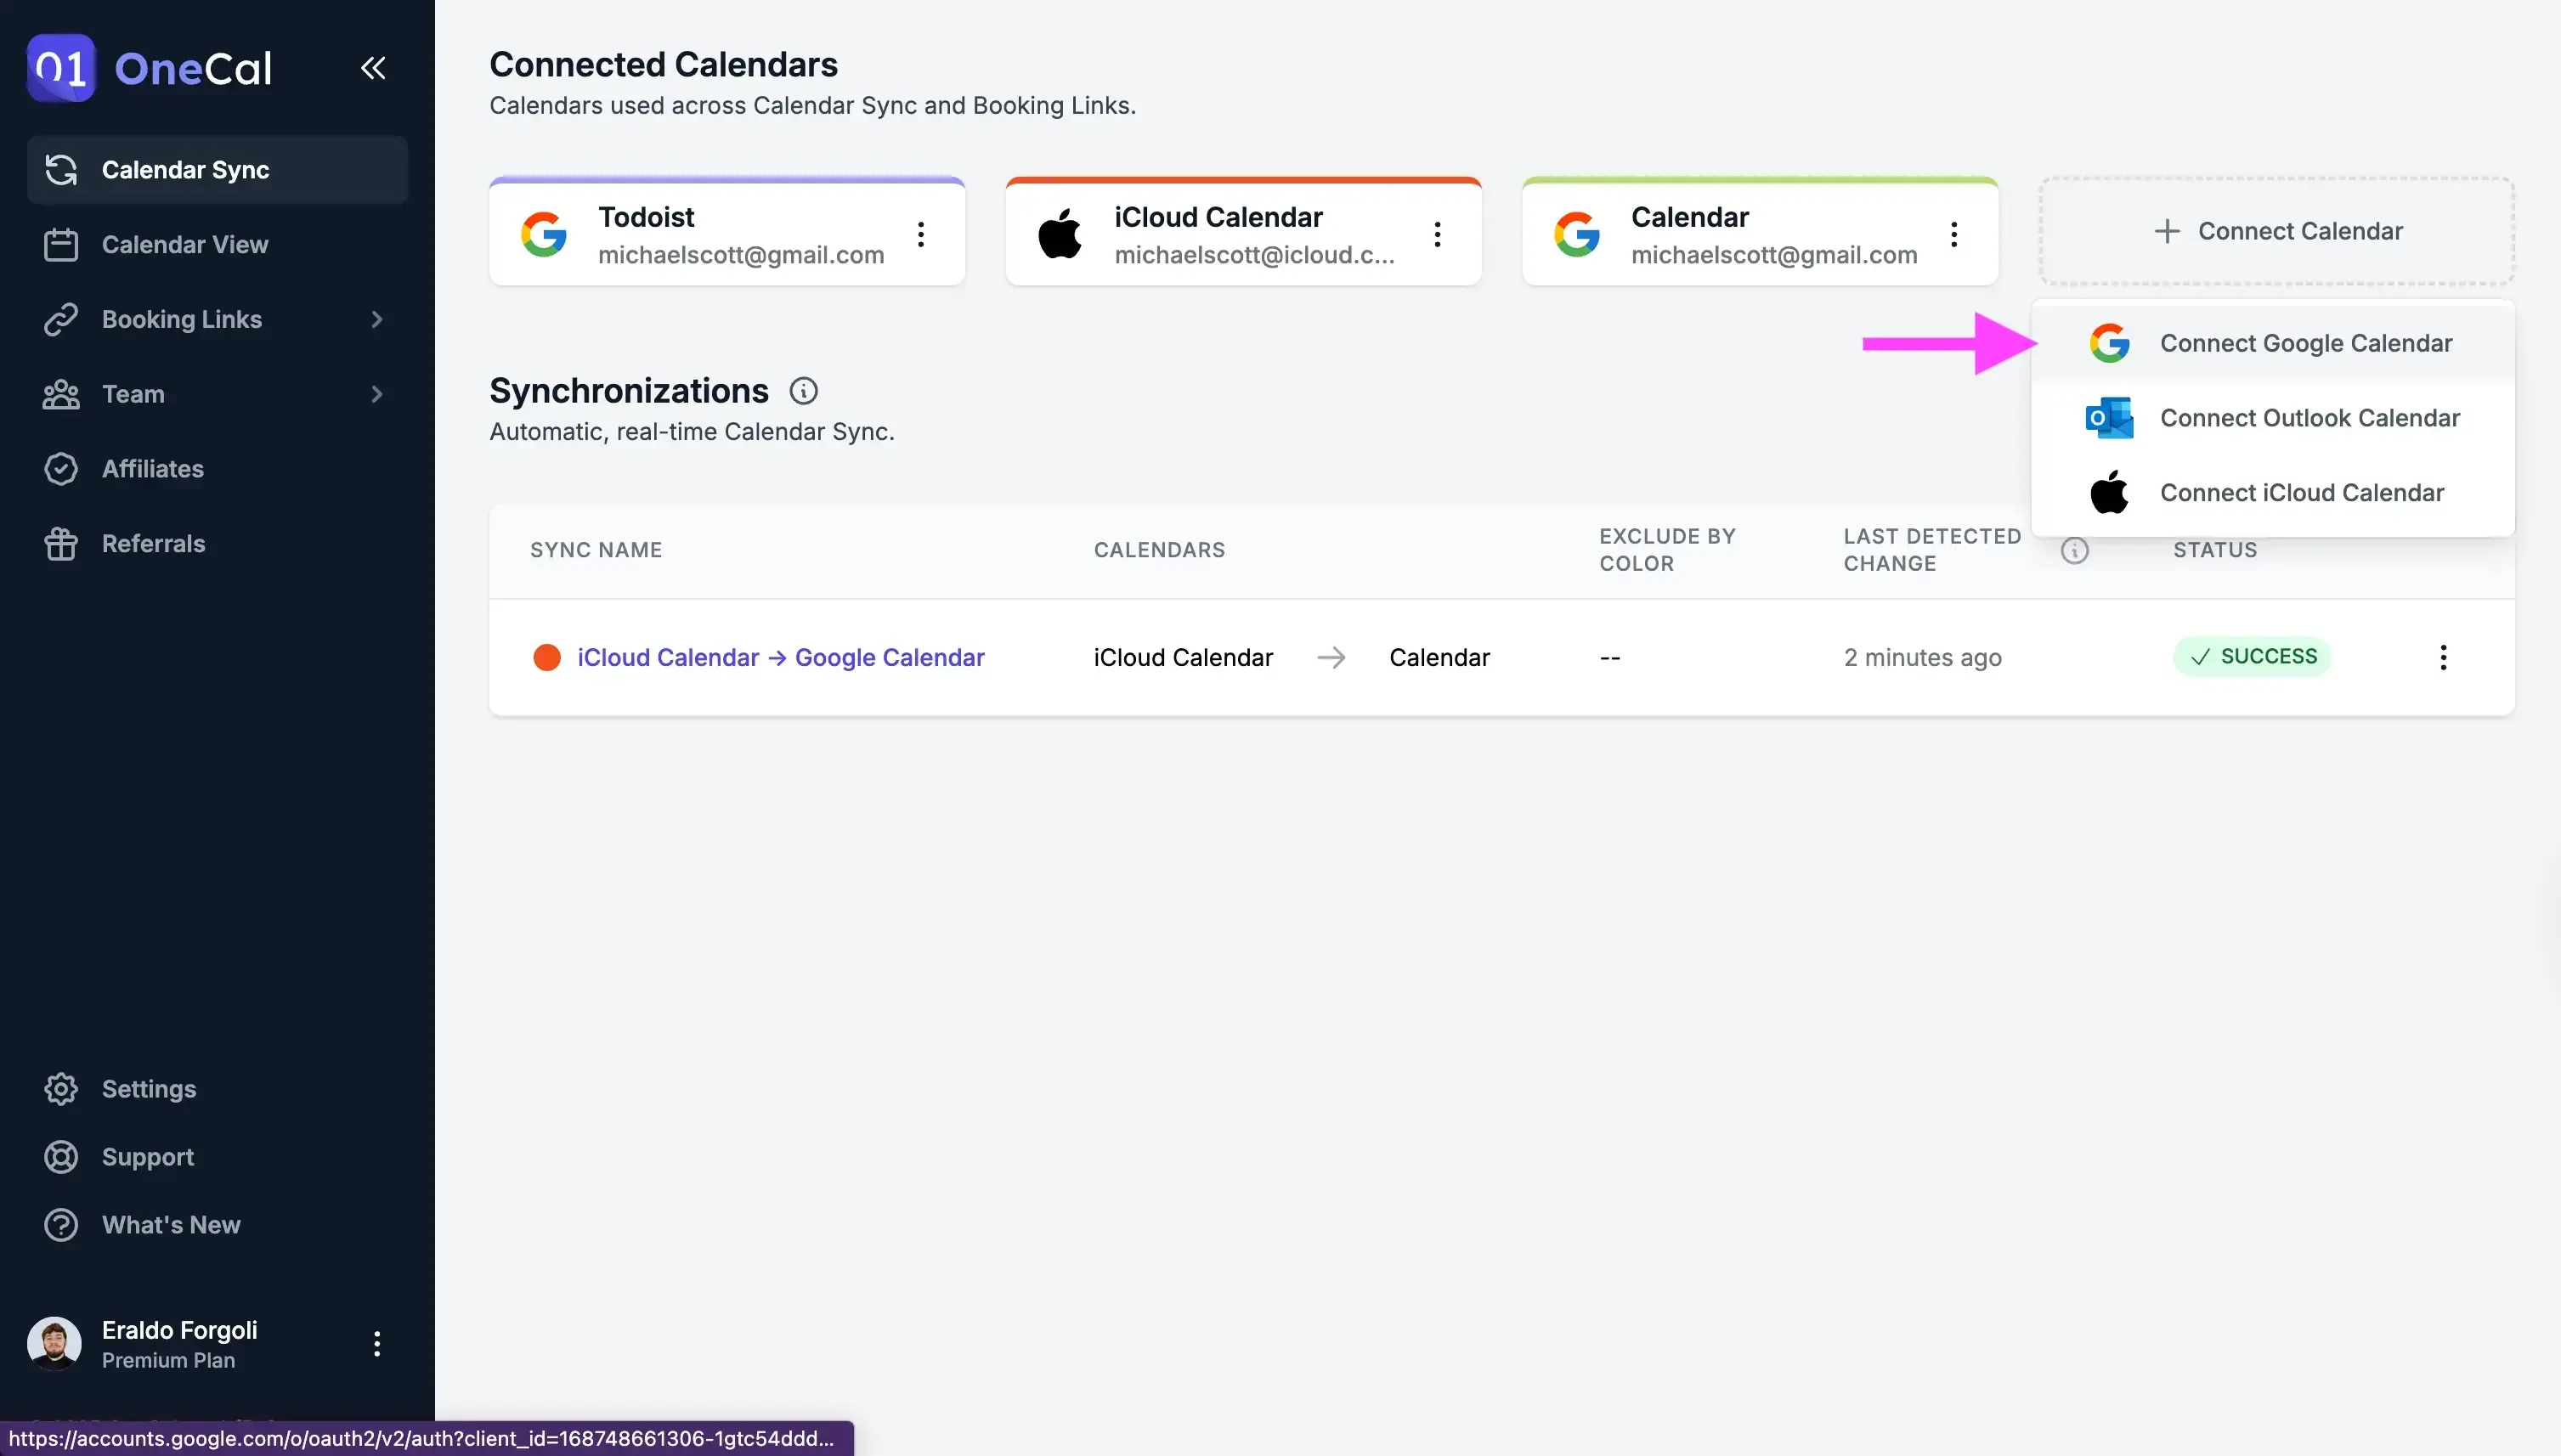Expand the Booking Links section
2561x1456 pixels.
point(376,319)
